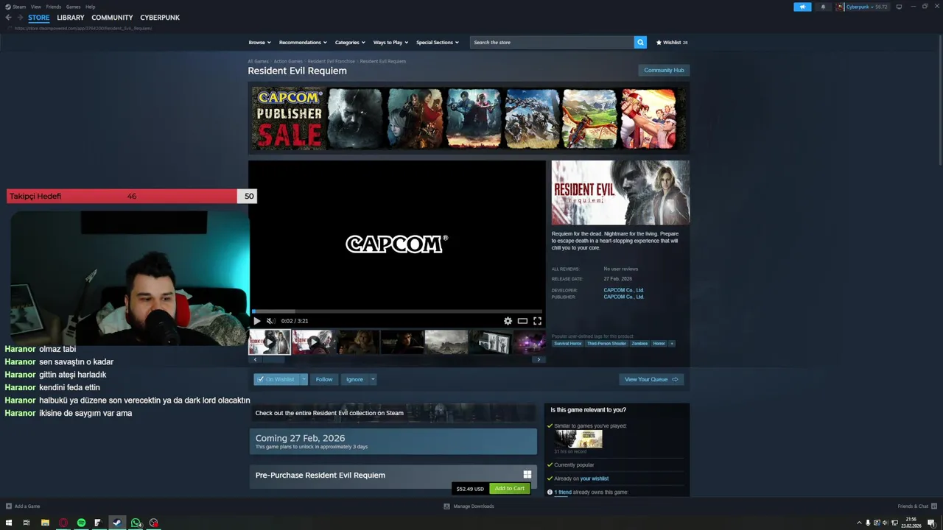Click the plus icon to add a tag
943x530 pixels.
(x=671, y=344)
